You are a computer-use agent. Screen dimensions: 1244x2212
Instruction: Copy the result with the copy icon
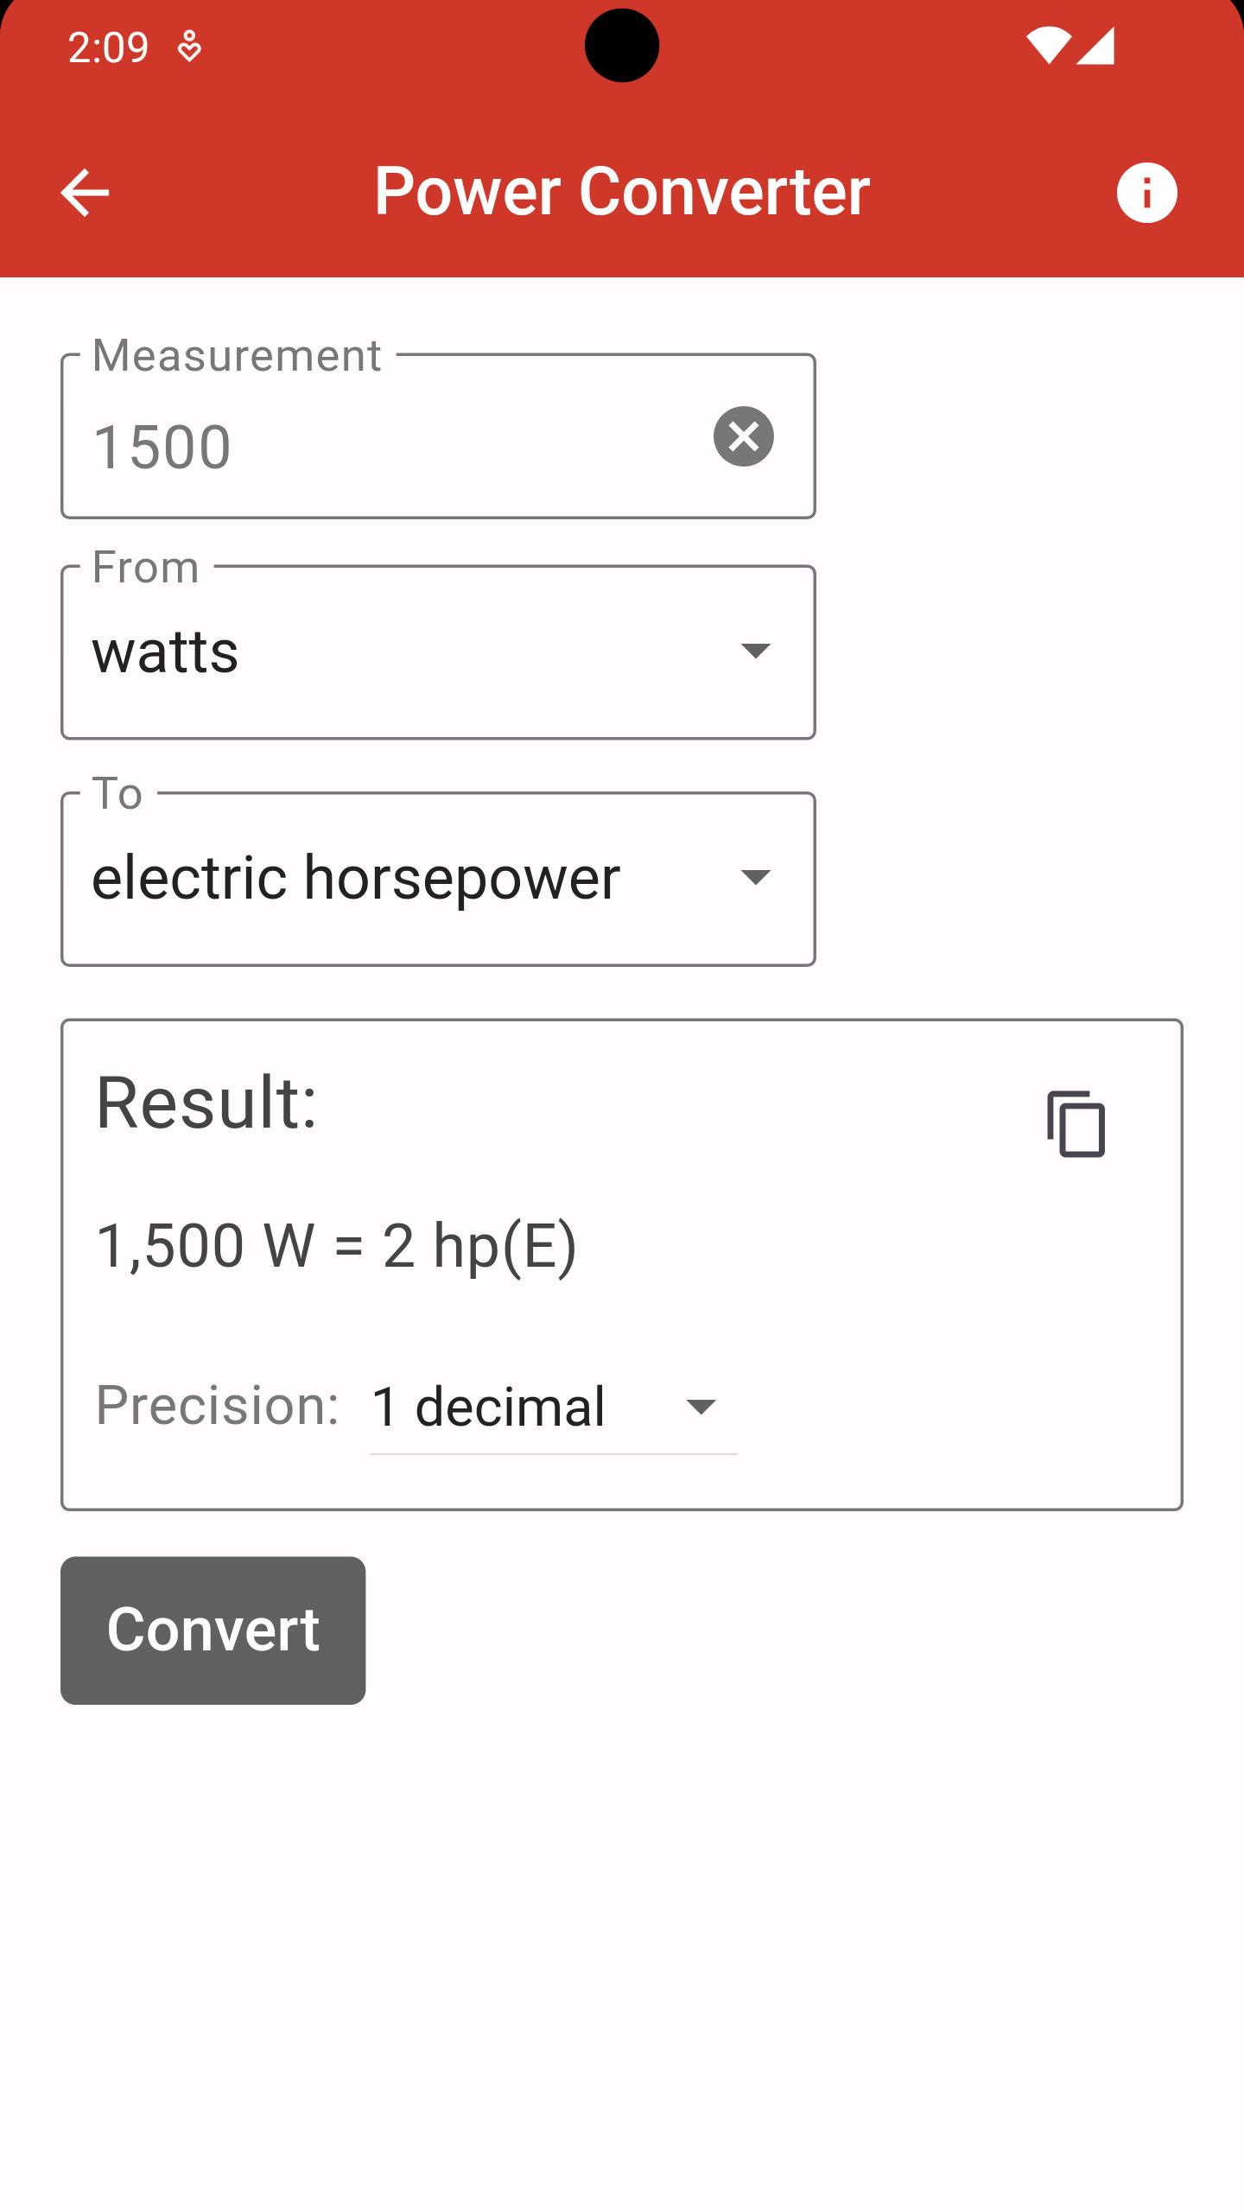tap(1076, 1123)
